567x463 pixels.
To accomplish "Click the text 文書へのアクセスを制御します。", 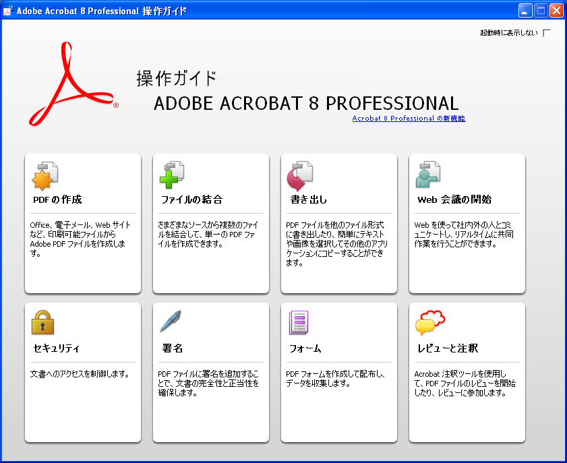I will pos(80,374).
